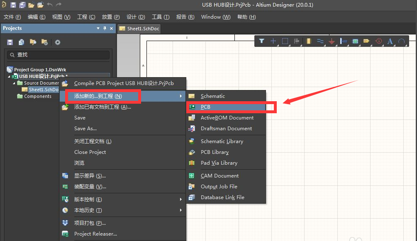Open the 设计 (D) menu
This screenshot has width=417, height=241.
click(x=136, y=17)
